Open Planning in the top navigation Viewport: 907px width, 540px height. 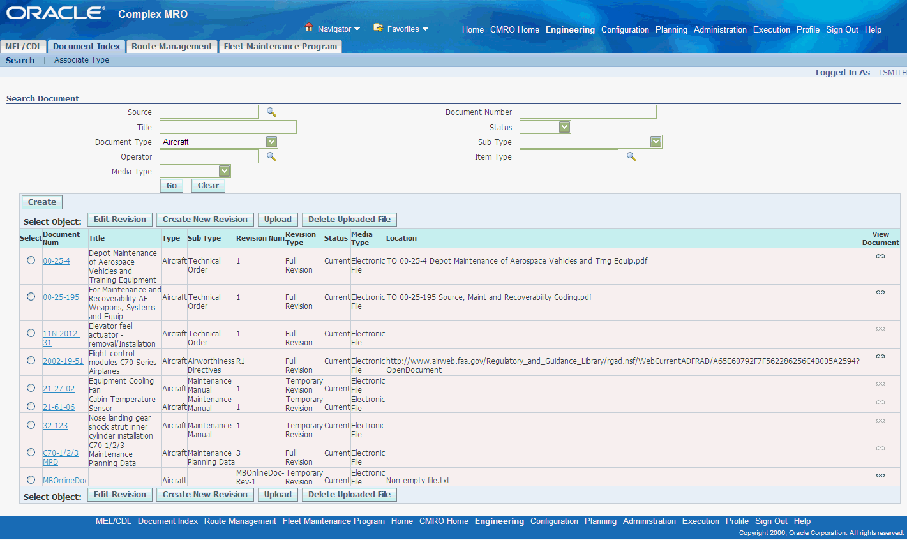[x=671, y=29]
